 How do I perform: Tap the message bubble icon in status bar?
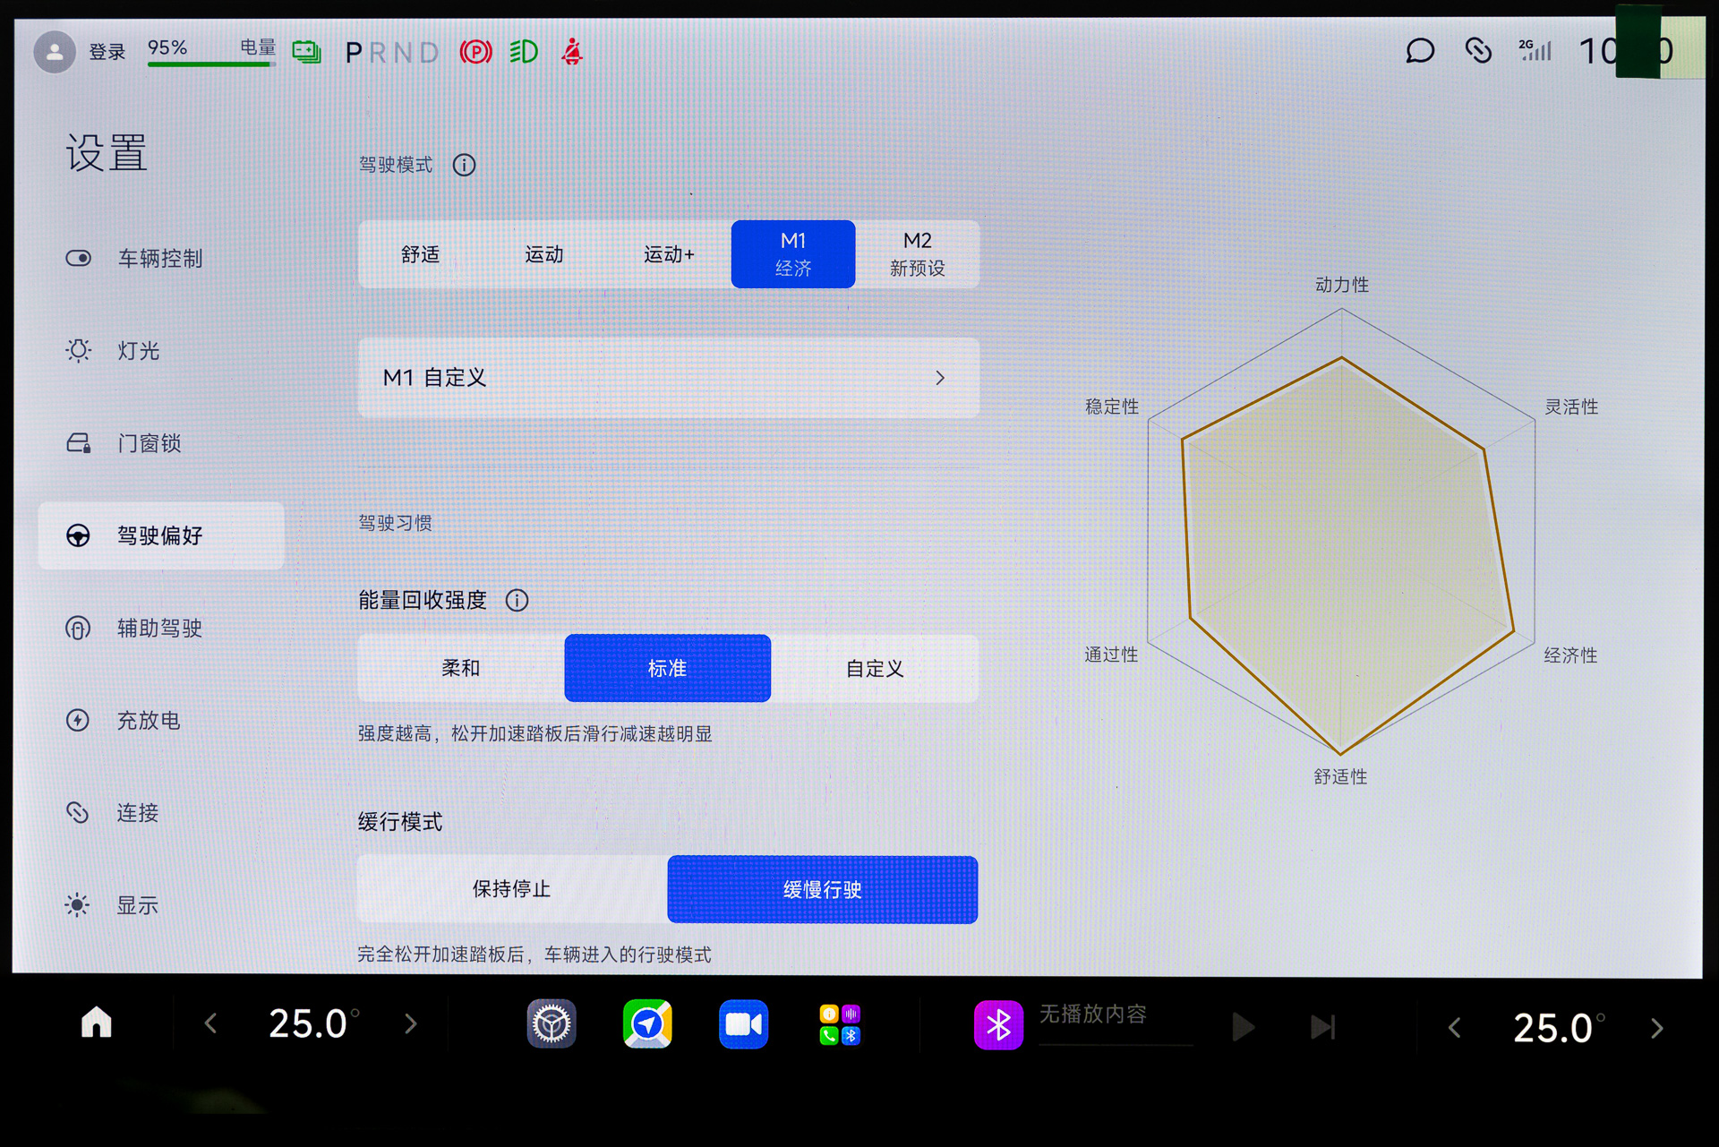click(x=1419, y=51)
